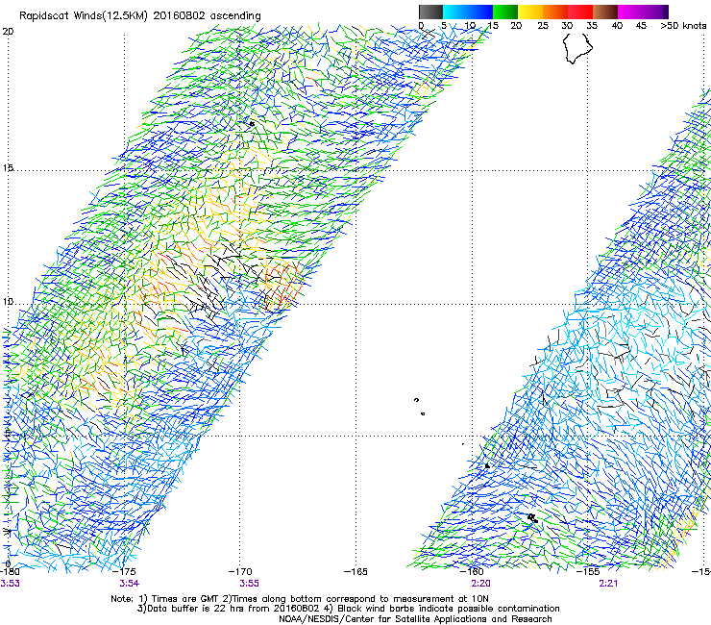Click the longitude label '-165'
Screen dimensions: 711x625
[x=355, y=571]
